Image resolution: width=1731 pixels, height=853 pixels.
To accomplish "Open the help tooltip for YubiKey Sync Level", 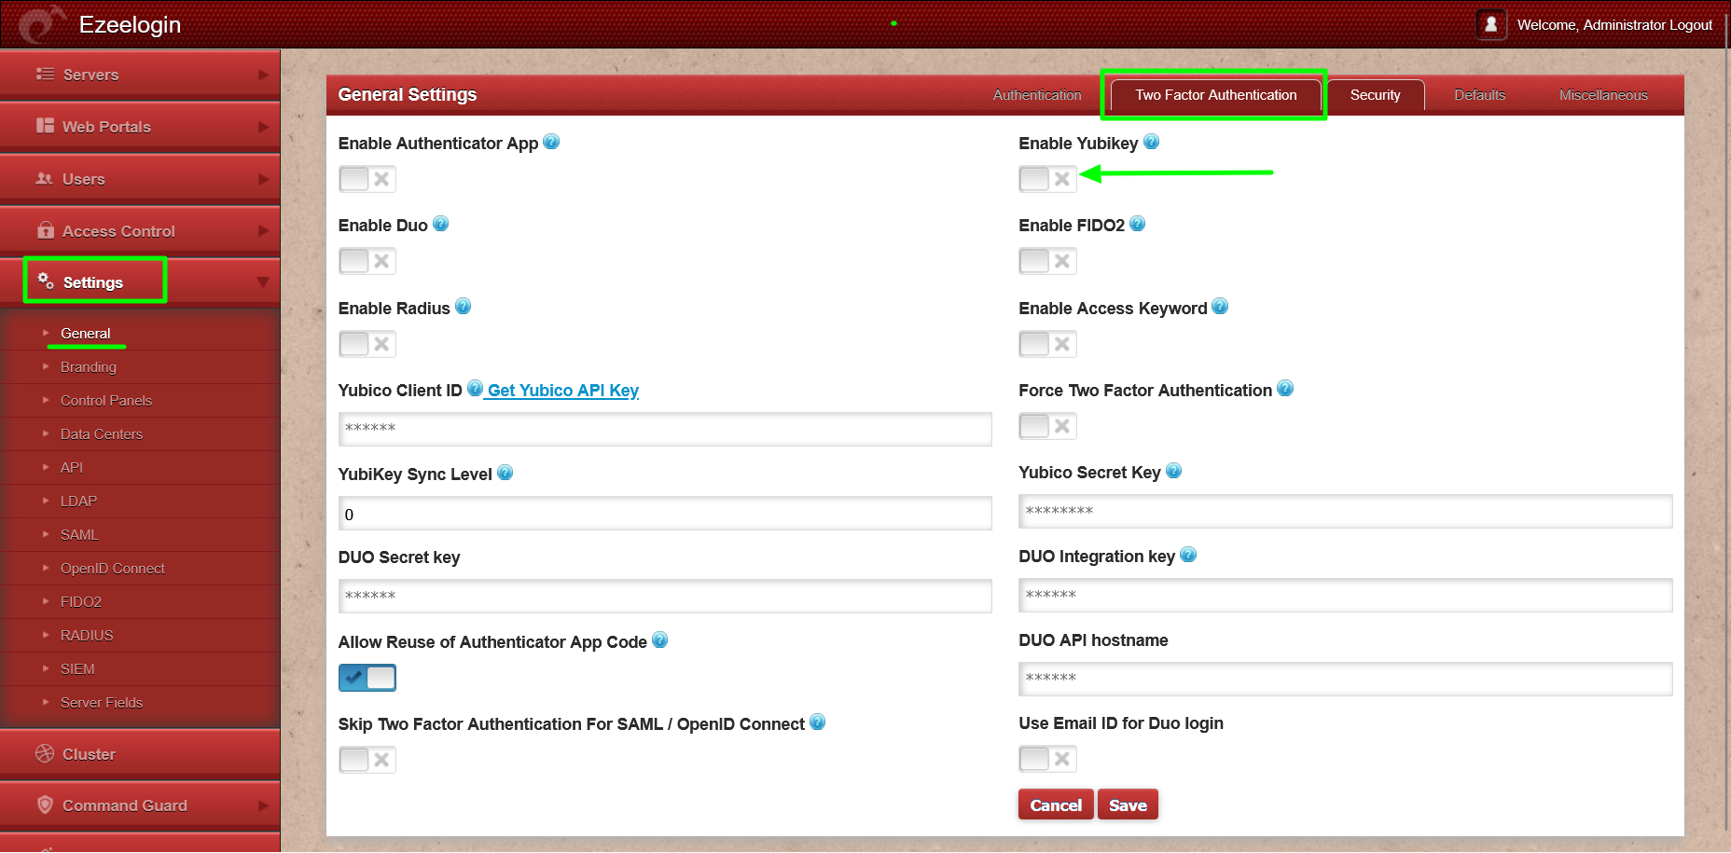I will pos(505,473).
